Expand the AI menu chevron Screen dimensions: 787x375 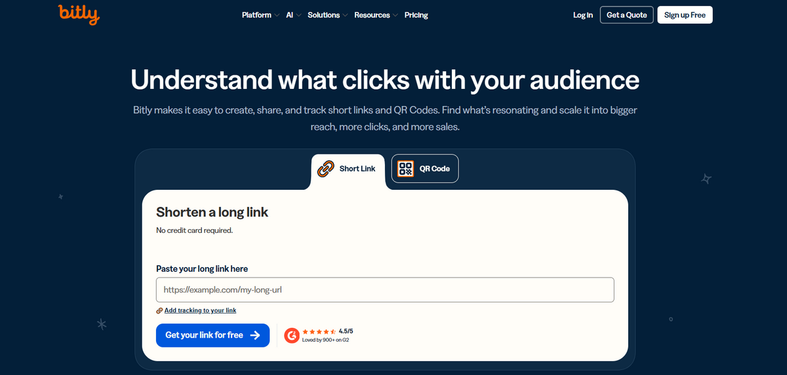298,15
